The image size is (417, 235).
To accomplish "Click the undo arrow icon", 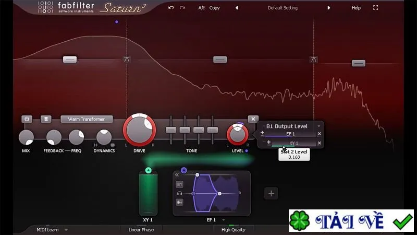I will [x=171, y=8].
